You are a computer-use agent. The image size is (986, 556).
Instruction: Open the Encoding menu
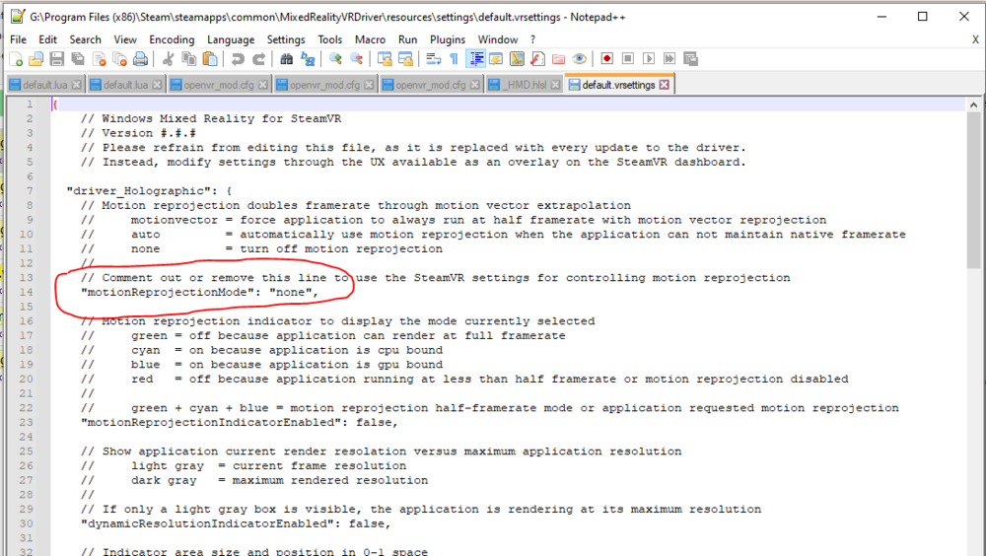[172, 39]
